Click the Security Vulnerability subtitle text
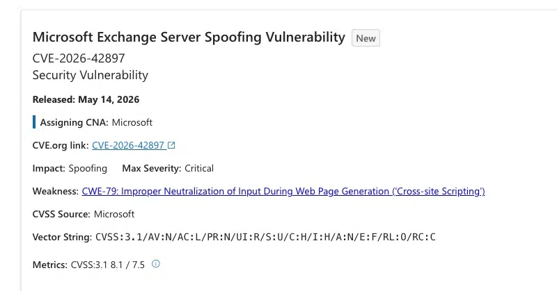557x291 pixels. [91, 75]
